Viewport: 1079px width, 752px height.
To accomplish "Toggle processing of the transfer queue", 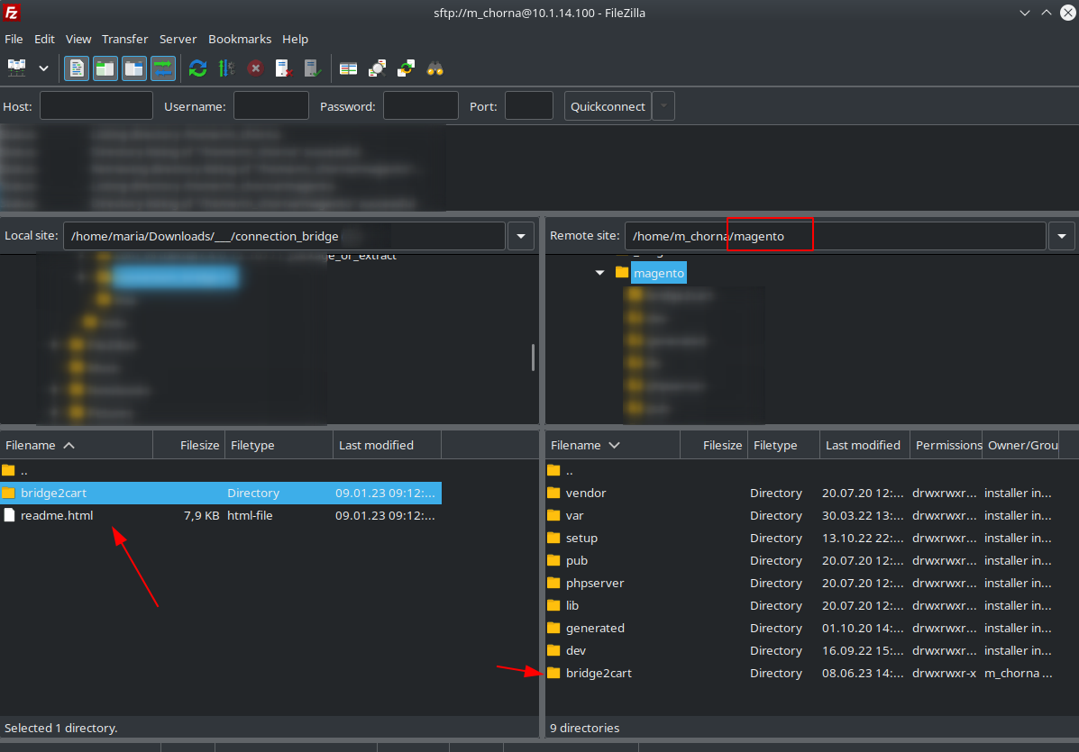I will (226, 68).
